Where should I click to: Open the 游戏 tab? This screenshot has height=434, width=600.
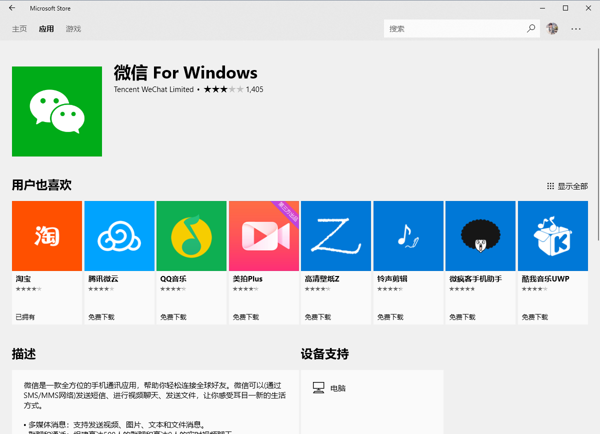pos(73,29)
